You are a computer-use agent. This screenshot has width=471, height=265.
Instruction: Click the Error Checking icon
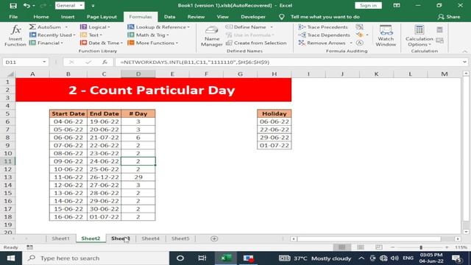tap(360, 35)
